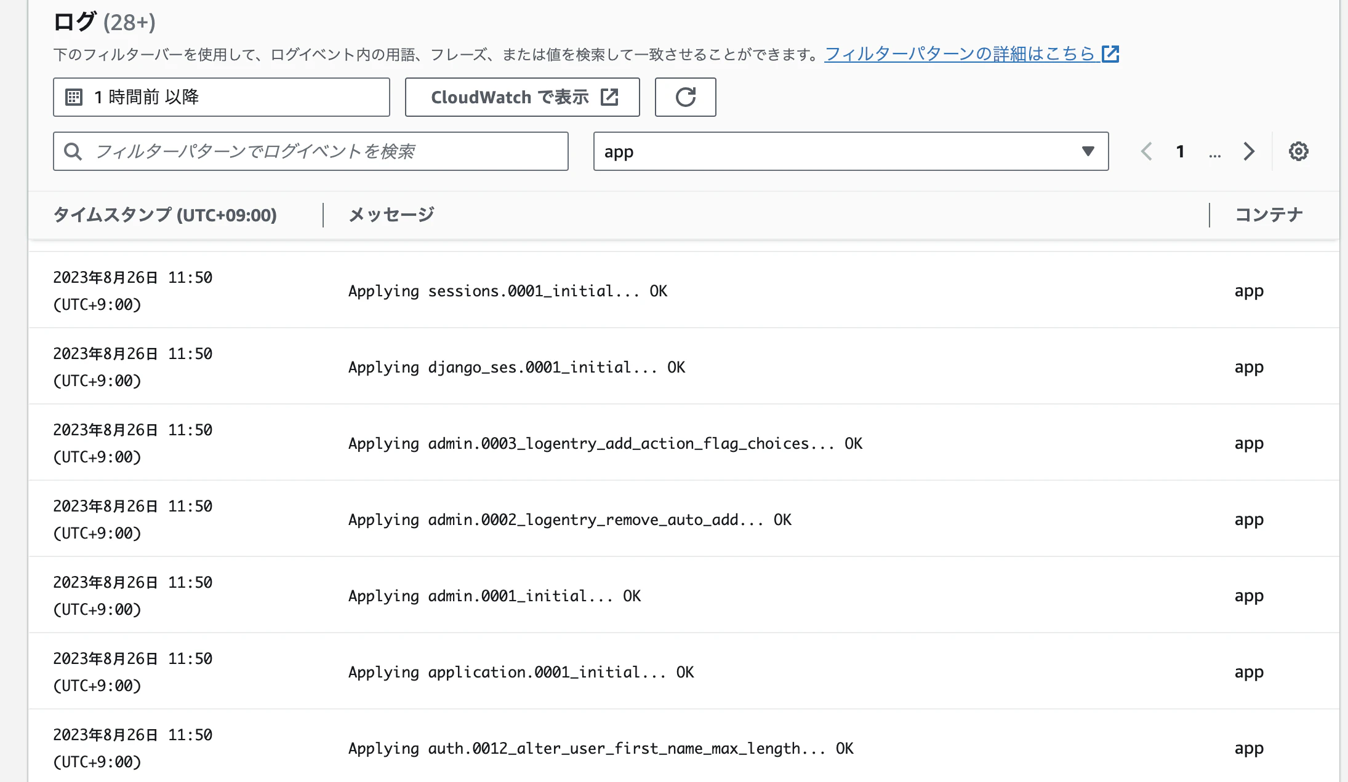Click external-link icon after filter pattern link
This screenshot has height=782, width=1348.
[x=1110, y=54]
